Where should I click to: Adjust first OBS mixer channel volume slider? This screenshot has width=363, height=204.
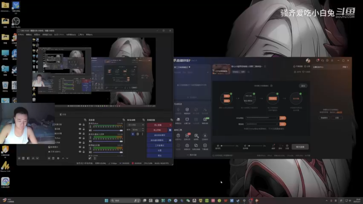coord(108,131)
